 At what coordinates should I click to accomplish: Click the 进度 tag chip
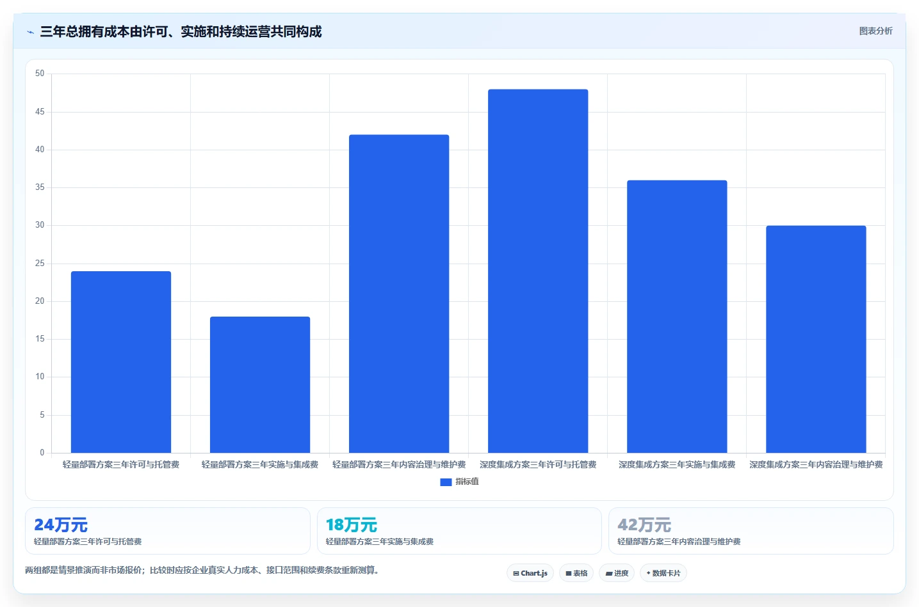tap(617, 573)
